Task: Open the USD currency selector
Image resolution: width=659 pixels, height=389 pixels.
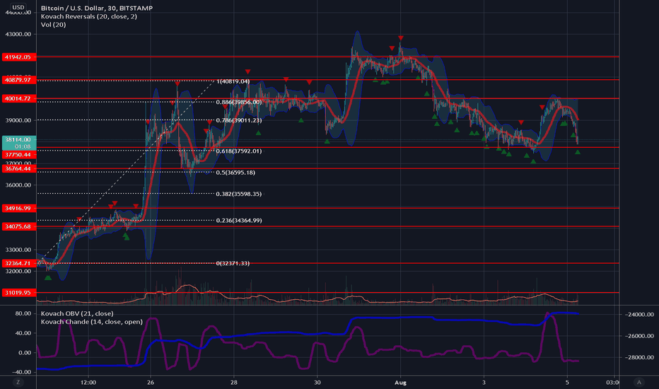Action: point(18,7)
